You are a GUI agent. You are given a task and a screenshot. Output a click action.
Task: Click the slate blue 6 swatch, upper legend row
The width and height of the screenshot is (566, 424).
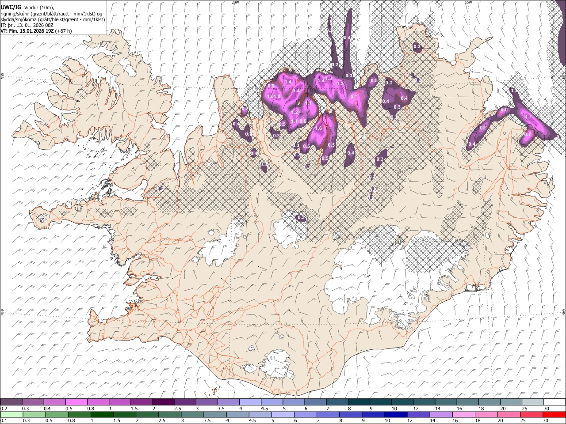click(x=315, y=402)
